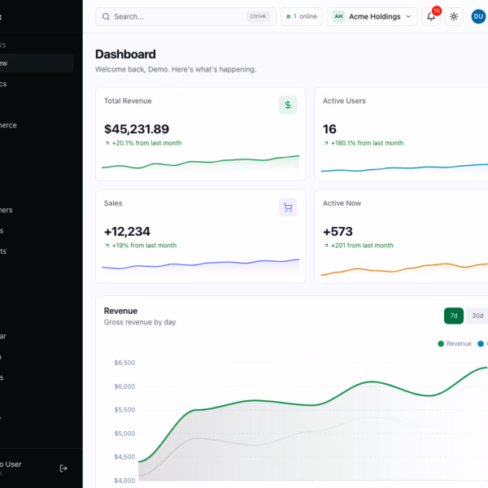Click the 'Active Now' card label
This screenshot has width=488, height=488.
coord(342,203)
